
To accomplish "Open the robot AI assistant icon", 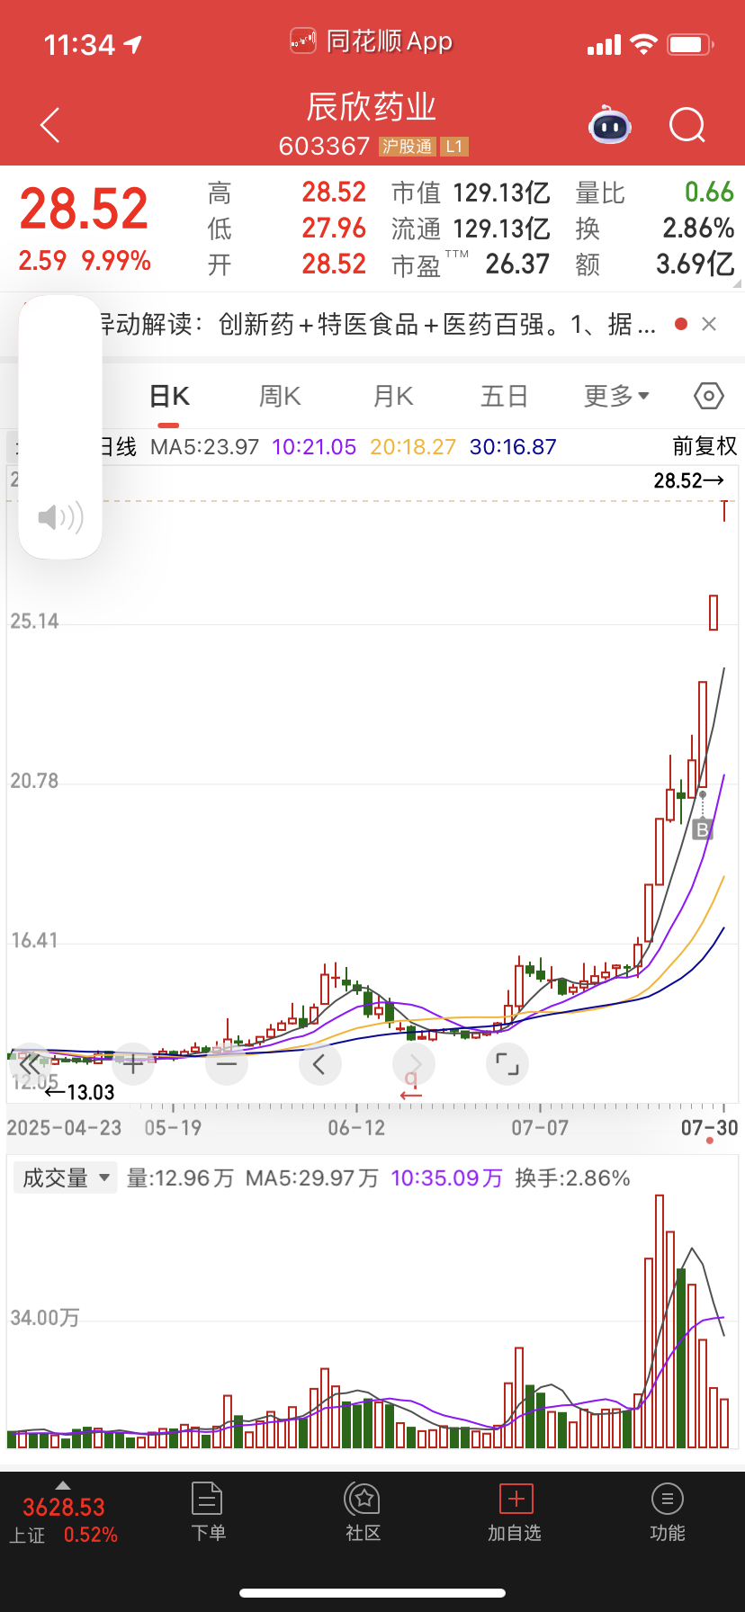I will click(610, 125).
